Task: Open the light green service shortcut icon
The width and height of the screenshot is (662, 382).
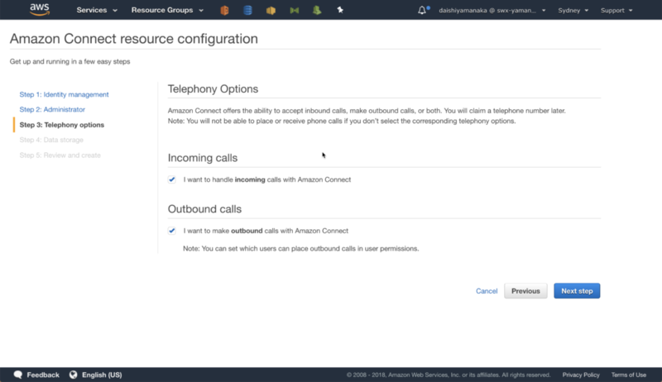Action: pyautogui.click(x=317, y=10)
